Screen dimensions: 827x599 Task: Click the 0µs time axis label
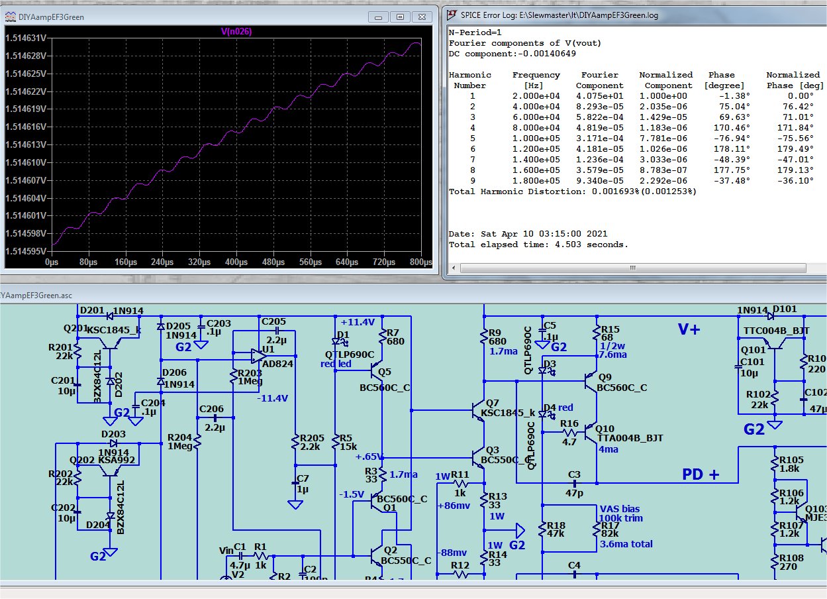52,262
